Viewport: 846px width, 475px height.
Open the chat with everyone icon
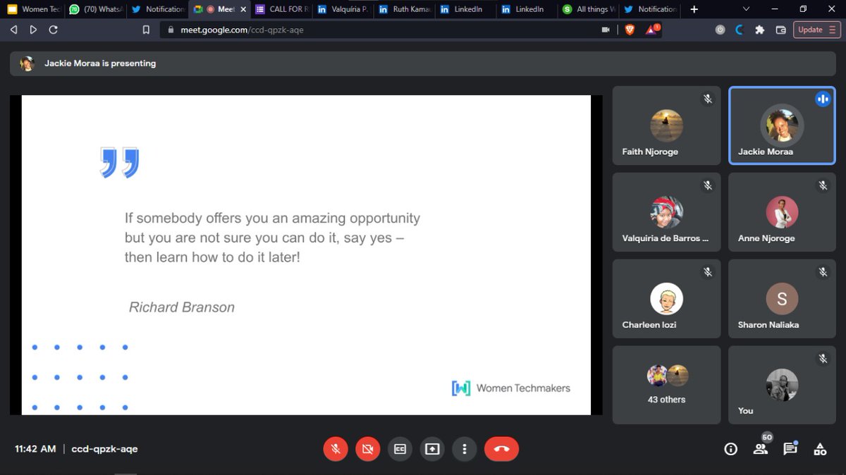click(x=790, y=449)
